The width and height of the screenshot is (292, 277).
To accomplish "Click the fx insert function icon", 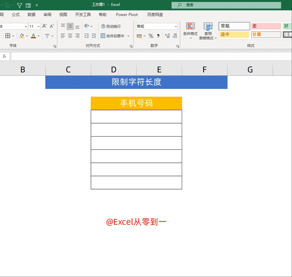I will pos(4,56).
